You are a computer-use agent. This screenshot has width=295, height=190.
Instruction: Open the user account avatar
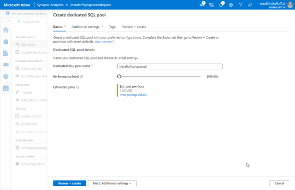(x=290, y=5)
